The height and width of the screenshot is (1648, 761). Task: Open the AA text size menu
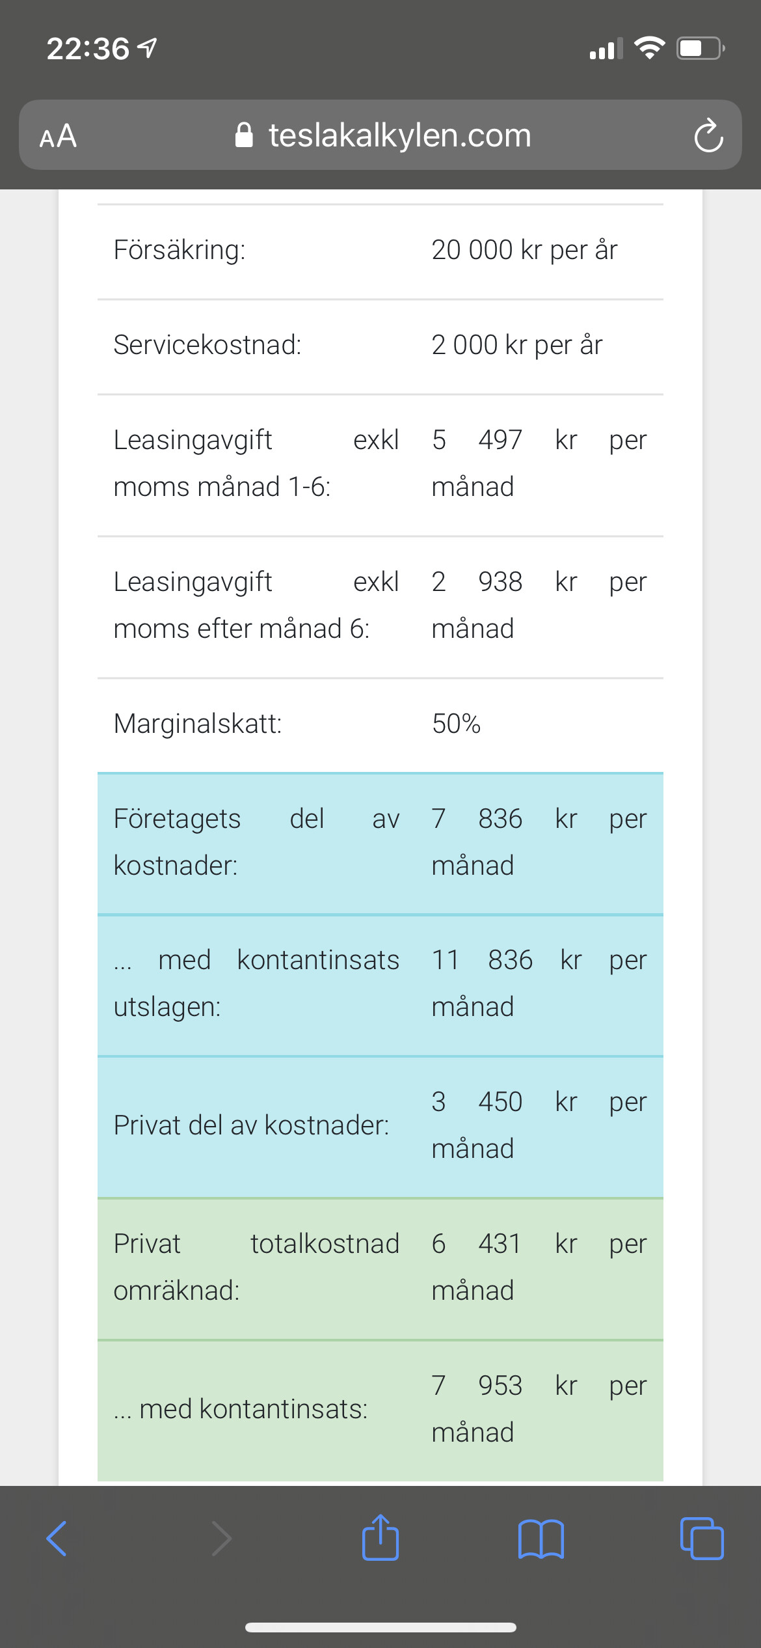tap(59, 136)
